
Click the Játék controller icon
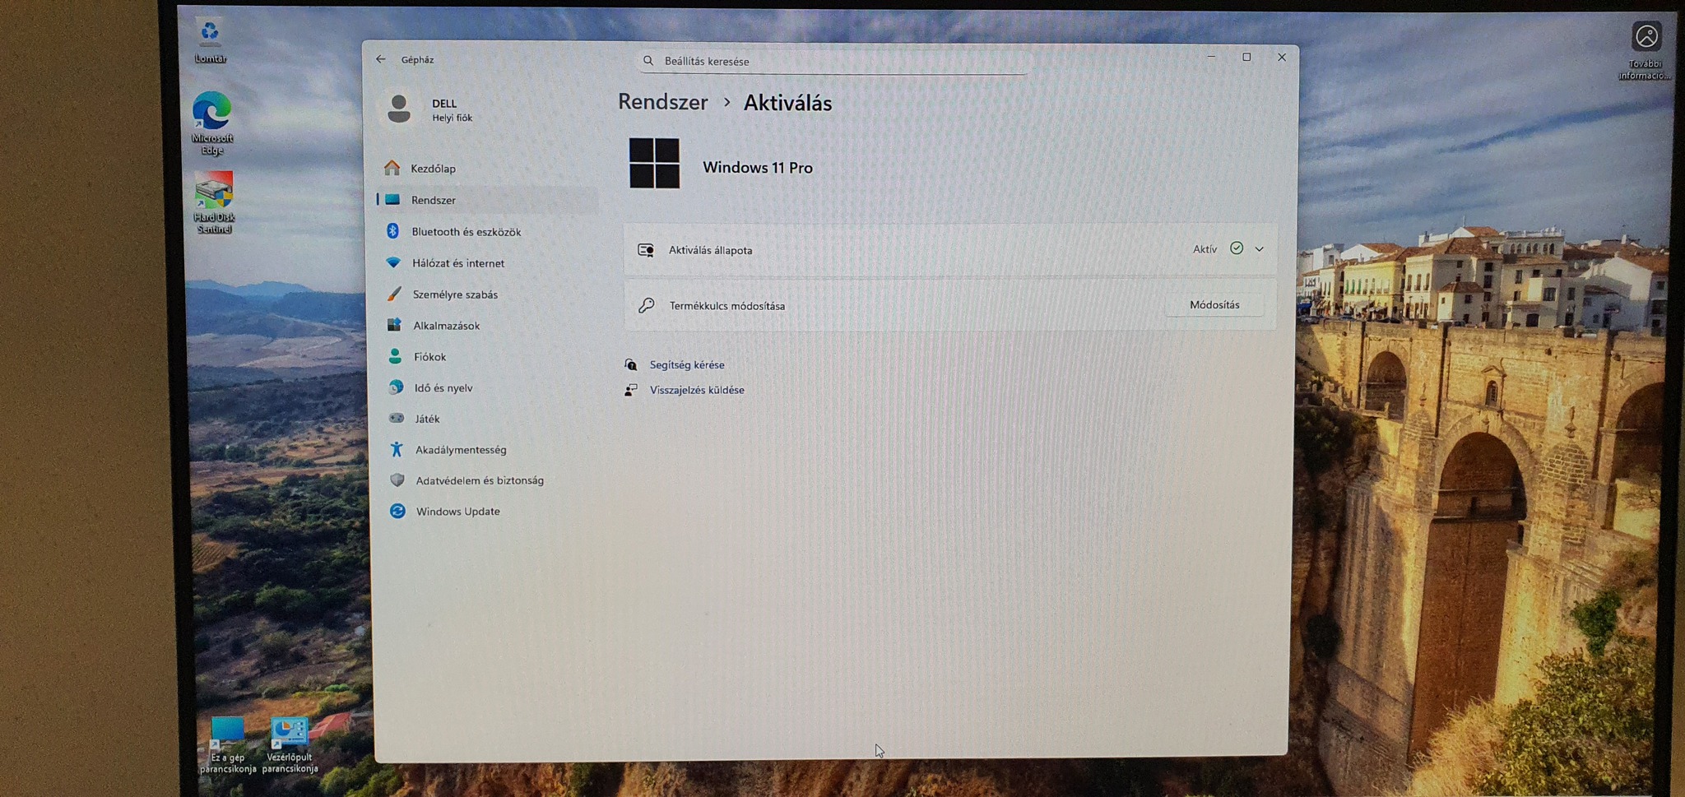[397, 418]
